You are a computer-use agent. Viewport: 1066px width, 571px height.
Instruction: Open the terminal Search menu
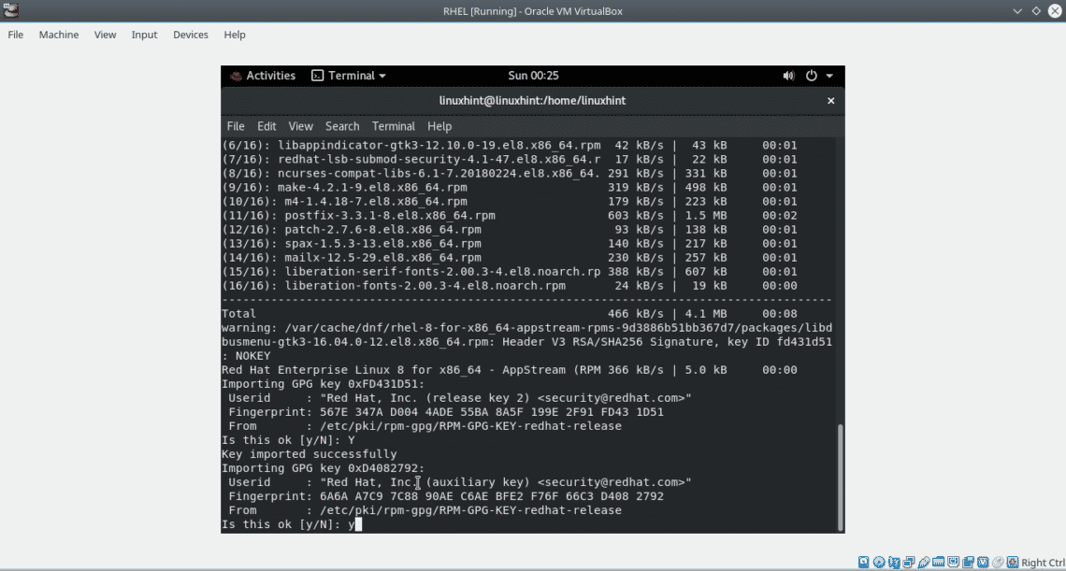pos(342,126)
